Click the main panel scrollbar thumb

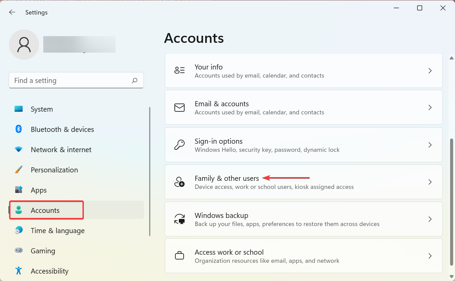452,202
